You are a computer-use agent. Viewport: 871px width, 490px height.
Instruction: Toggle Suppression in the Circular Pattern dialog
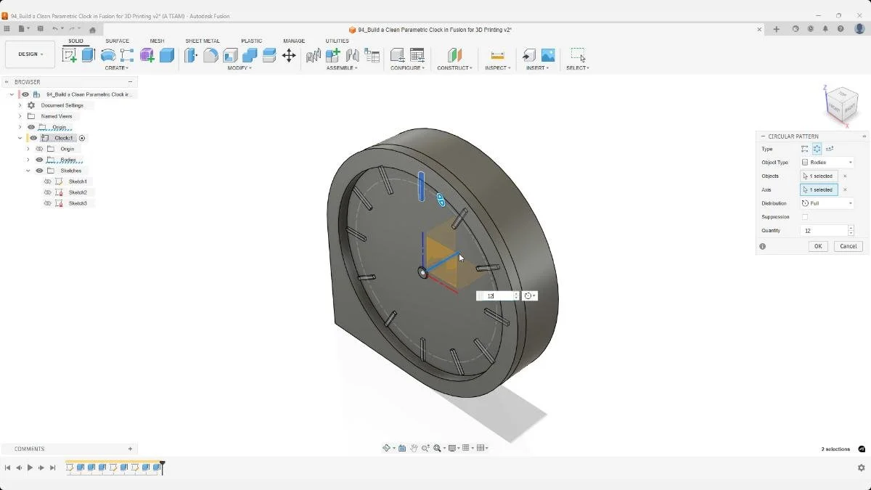[x=804, y=216]
